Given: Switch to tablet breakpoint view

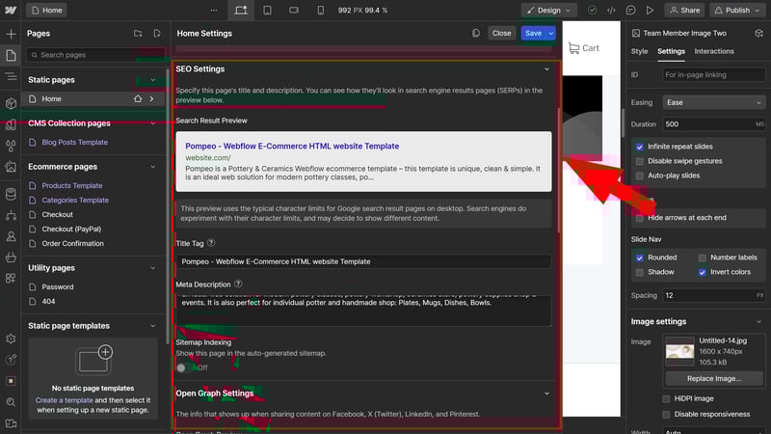Looking at the screenshot, I should click(x=267, y=11).
